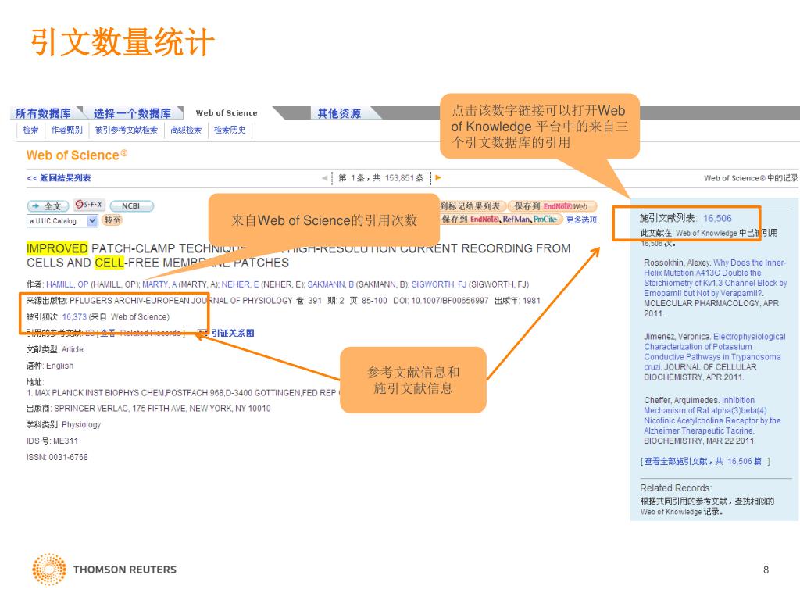Click 语种: English text
Screen dimensions: 800x600
tap(50, 366)
